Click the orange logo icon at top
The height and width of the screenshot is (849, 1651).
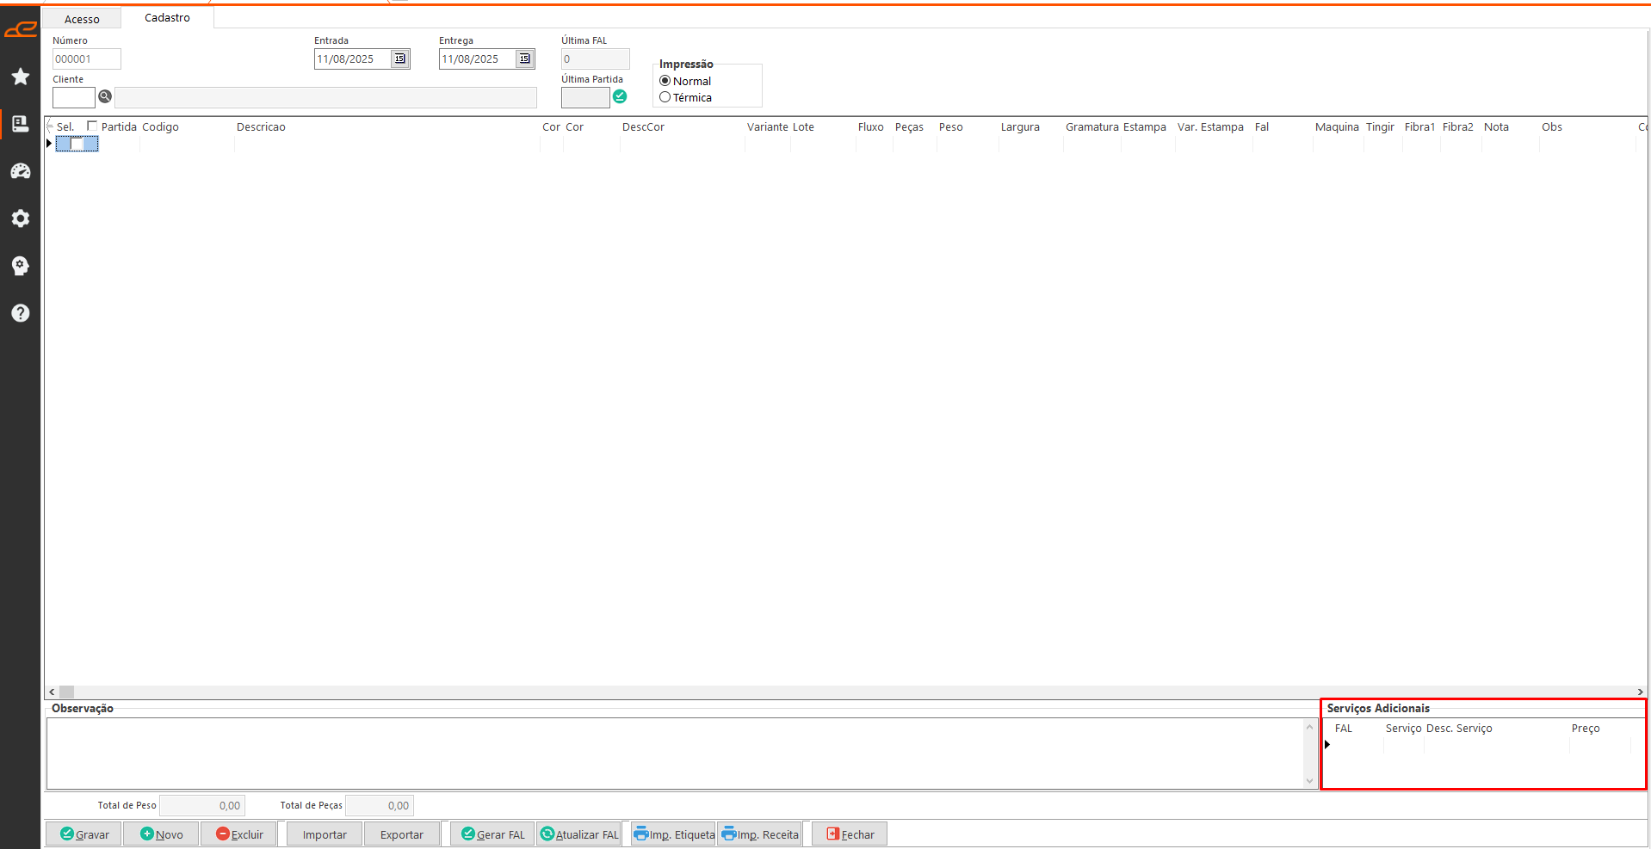tap(21, 30)
